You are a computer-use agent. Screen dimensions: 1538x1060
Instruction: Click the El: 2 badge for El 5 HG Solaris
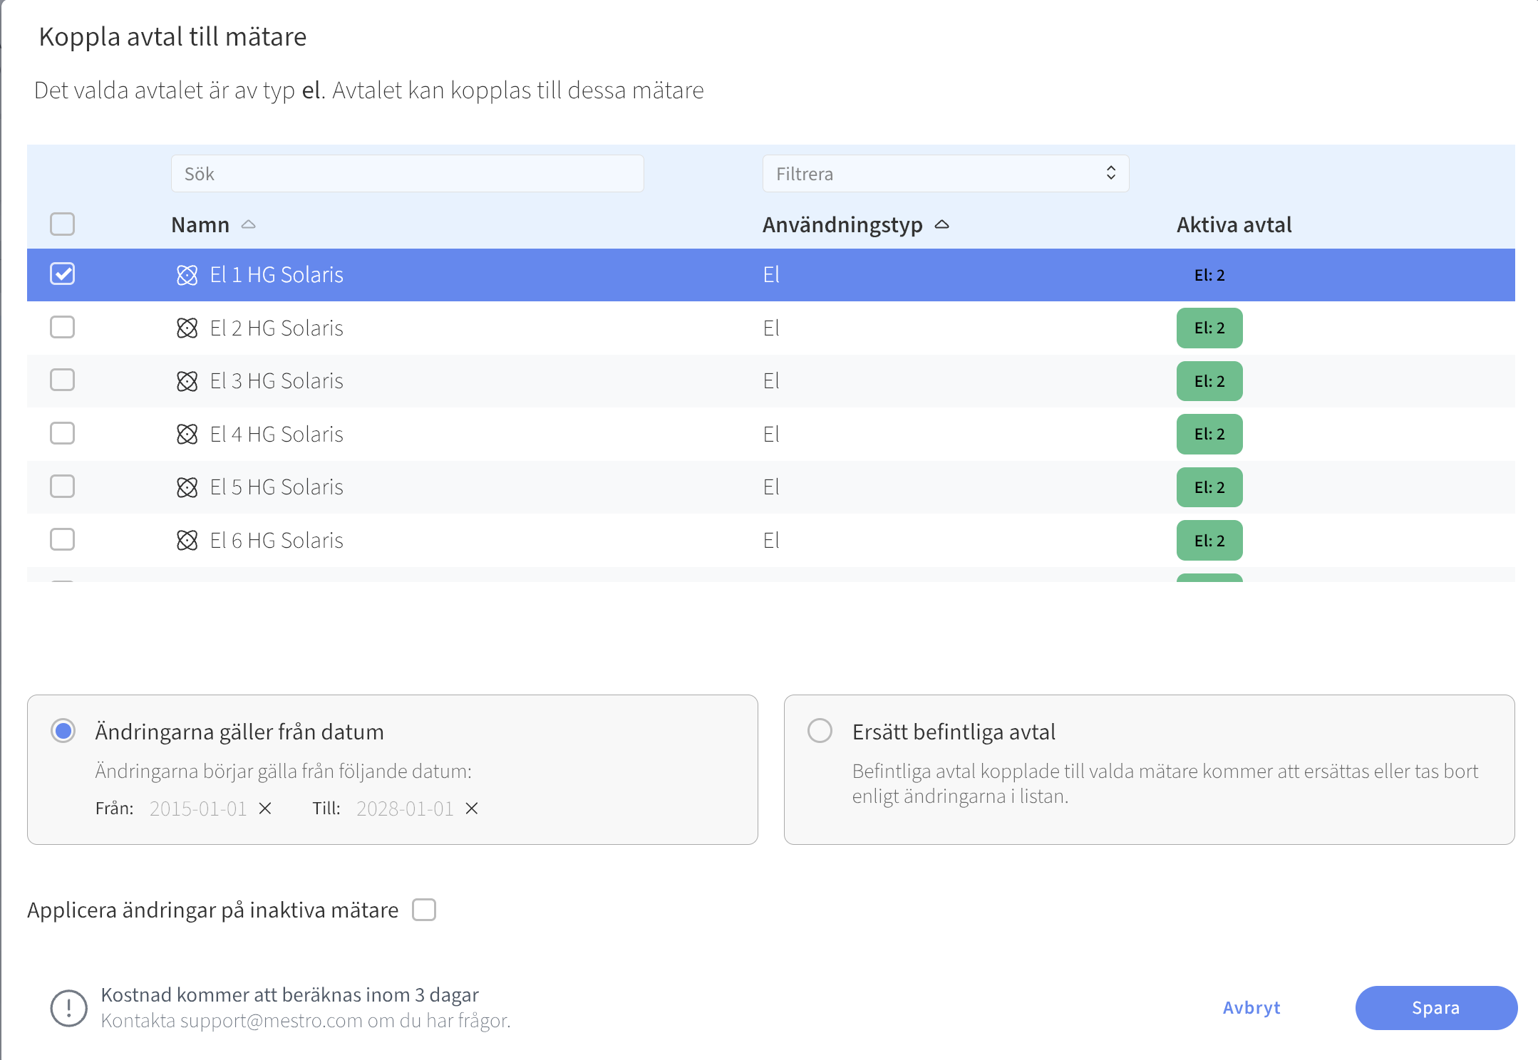point(1209,487)
